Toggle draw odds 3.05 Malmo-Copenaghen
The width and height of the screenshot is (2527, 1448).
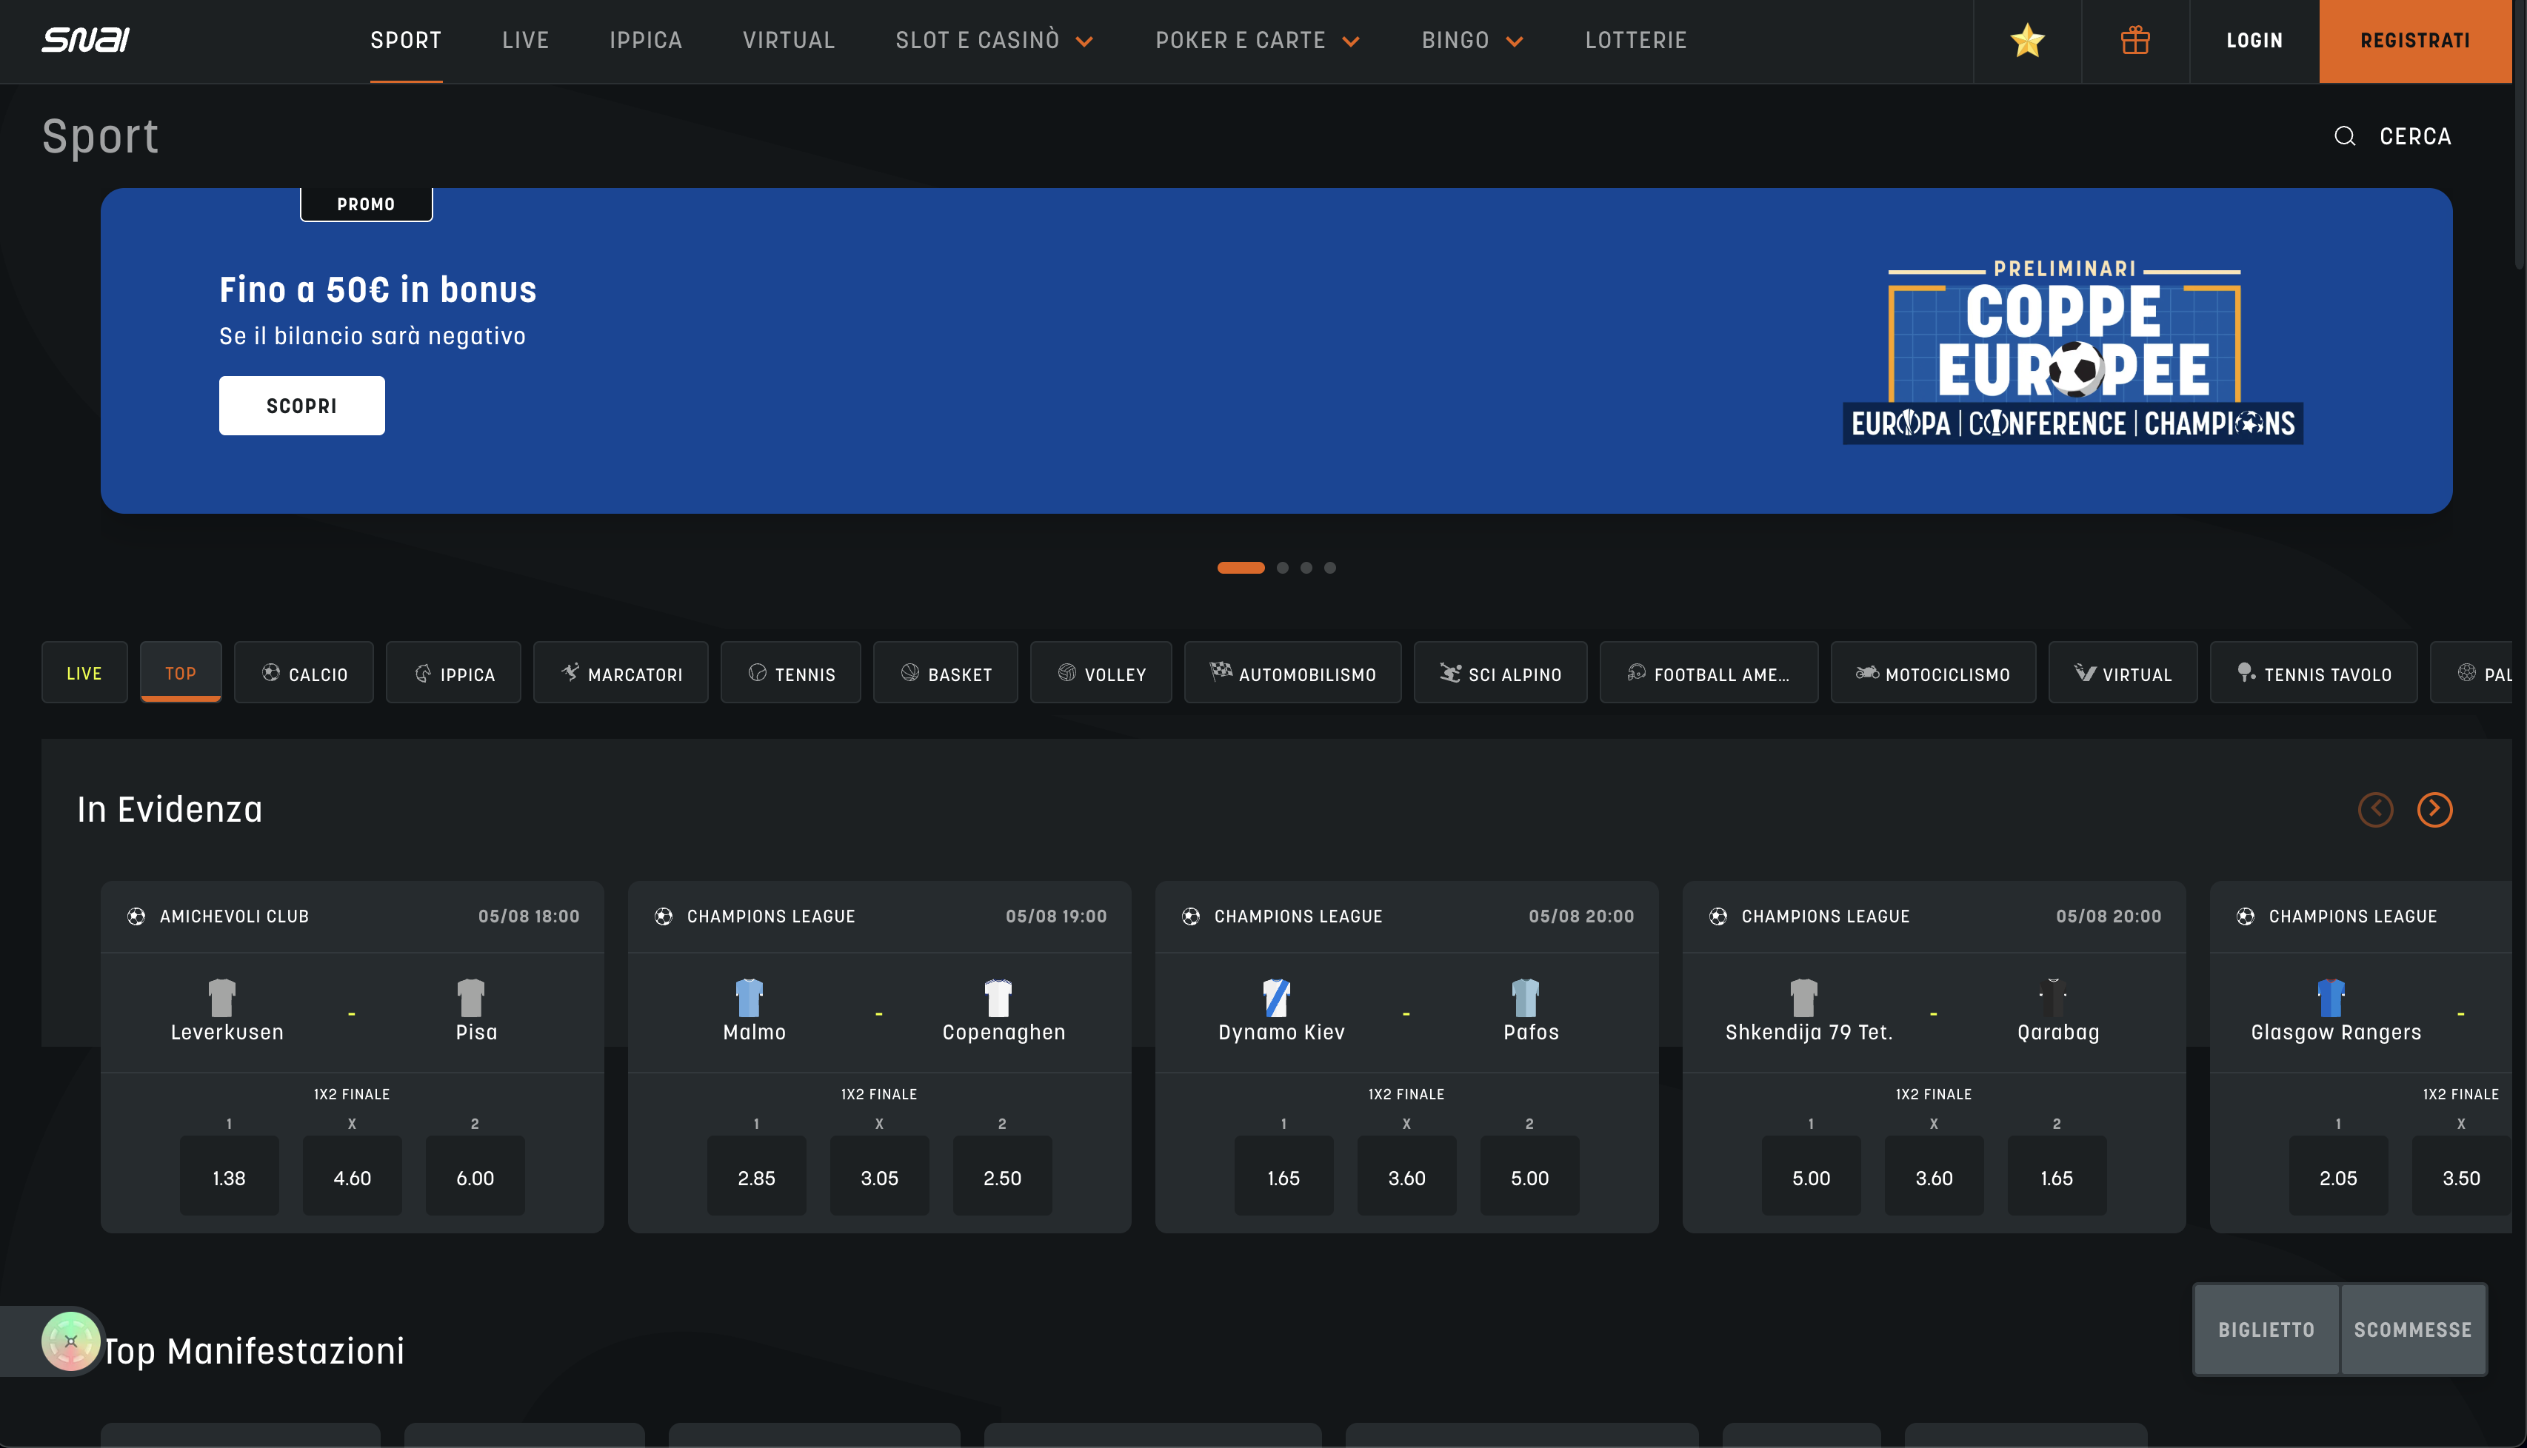[x=879, y=1176]
